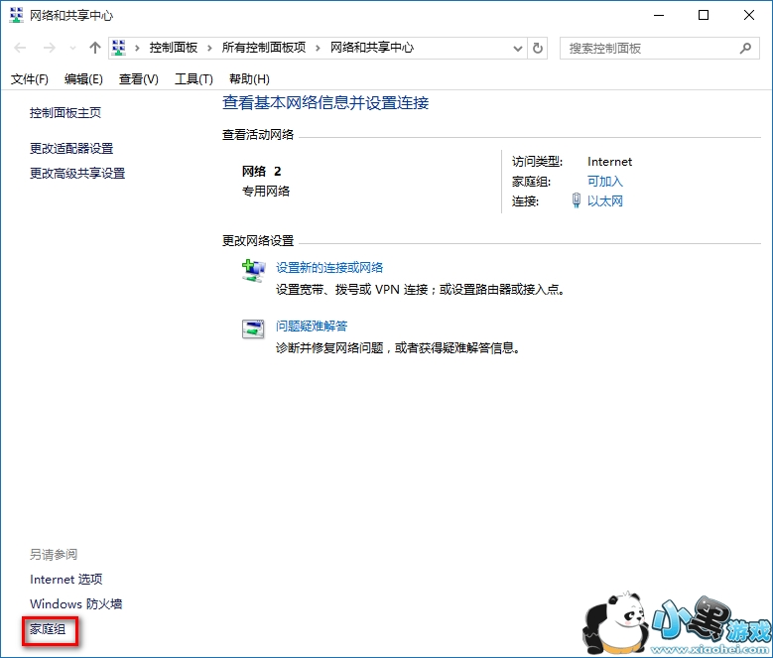Click the back navigation arrow
This screenshot has height=658, width=773.
click(20, 48)
